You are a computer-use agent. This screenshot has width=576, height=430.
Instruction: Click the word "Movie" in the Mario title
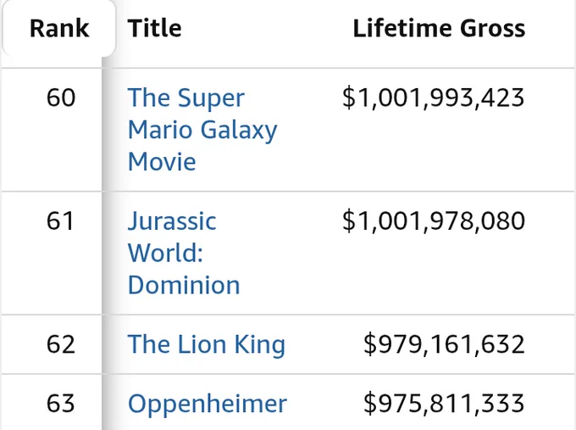pyautogui.click(x=162, y=161)
